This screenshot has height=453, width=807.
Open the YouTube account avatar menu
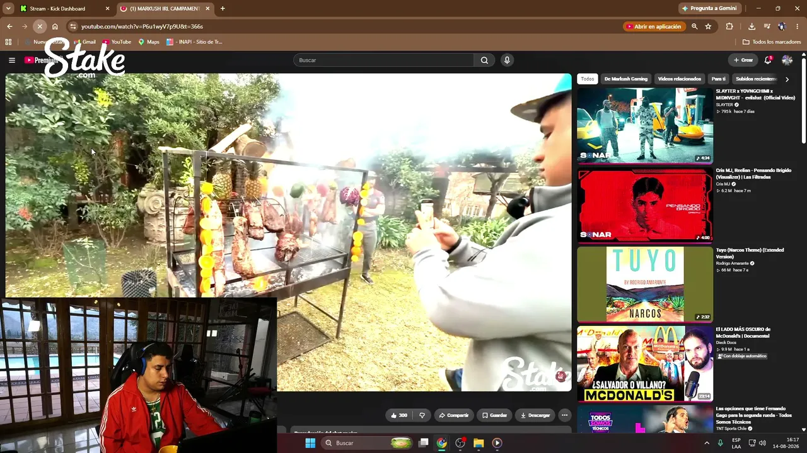click(787, 60)
